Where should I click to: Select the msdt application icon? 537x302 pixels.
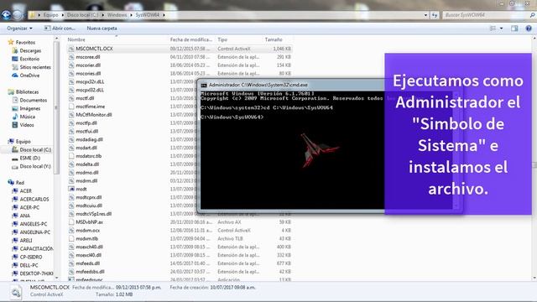point(71,189)
